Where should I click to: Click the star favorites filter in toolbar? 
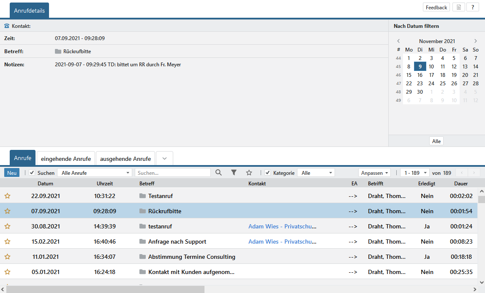click(x=249, y=173)
